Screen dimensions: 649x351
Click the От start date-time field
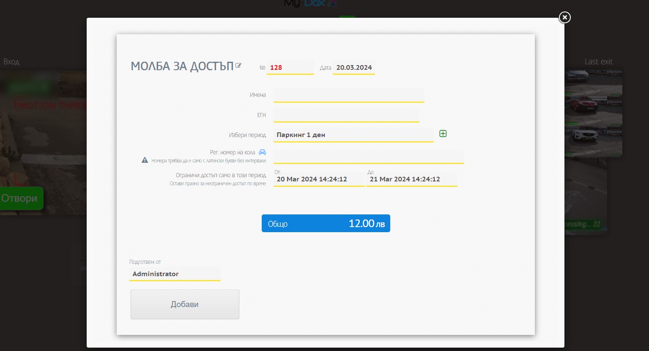(319, 179)
